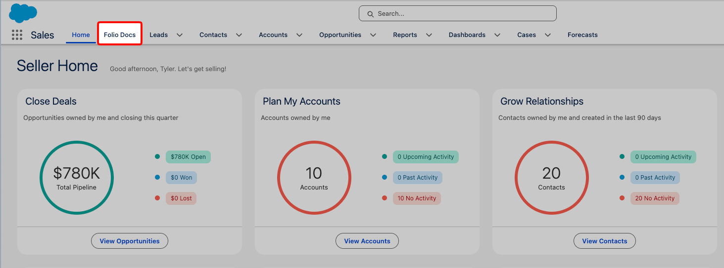Click "Accounts owned by me" subtitle
Image resolution: width=724 pixels, height=268 pixels.
[295, 118]
